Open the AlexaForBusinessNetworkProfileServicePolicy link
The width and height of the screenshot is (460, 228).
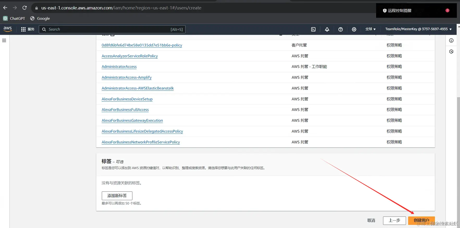[x=141, y=142]
